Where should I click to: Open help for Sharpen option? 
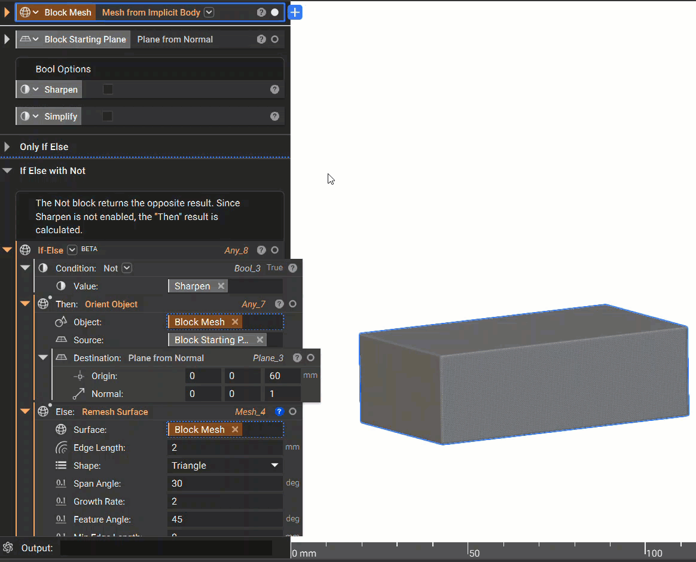click(275, 89)
